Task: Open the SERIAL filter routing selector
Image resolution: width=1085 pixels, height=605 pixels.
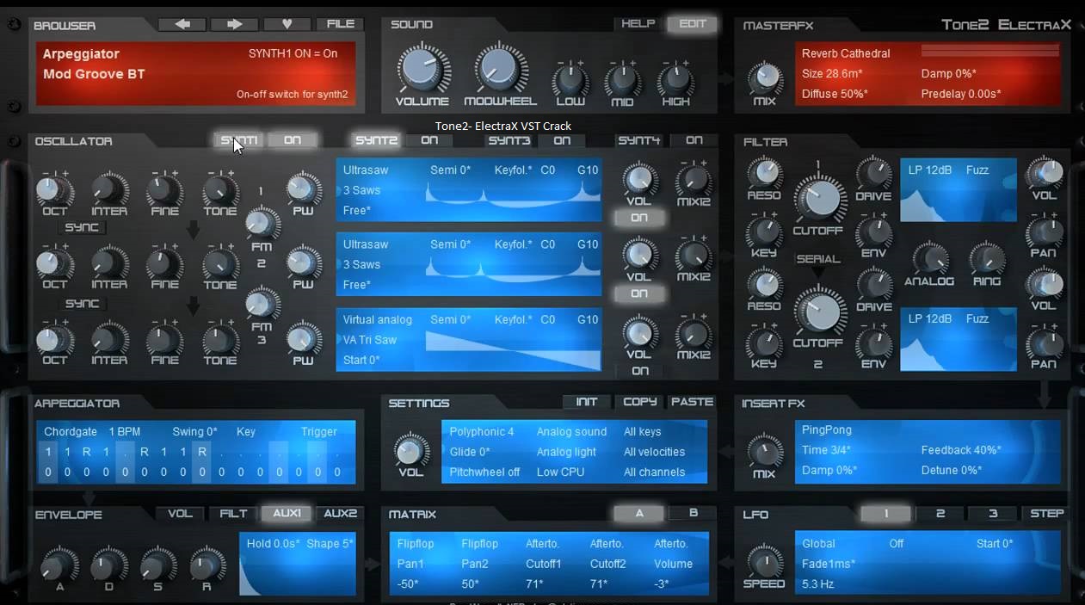Action: click(818, 258)
